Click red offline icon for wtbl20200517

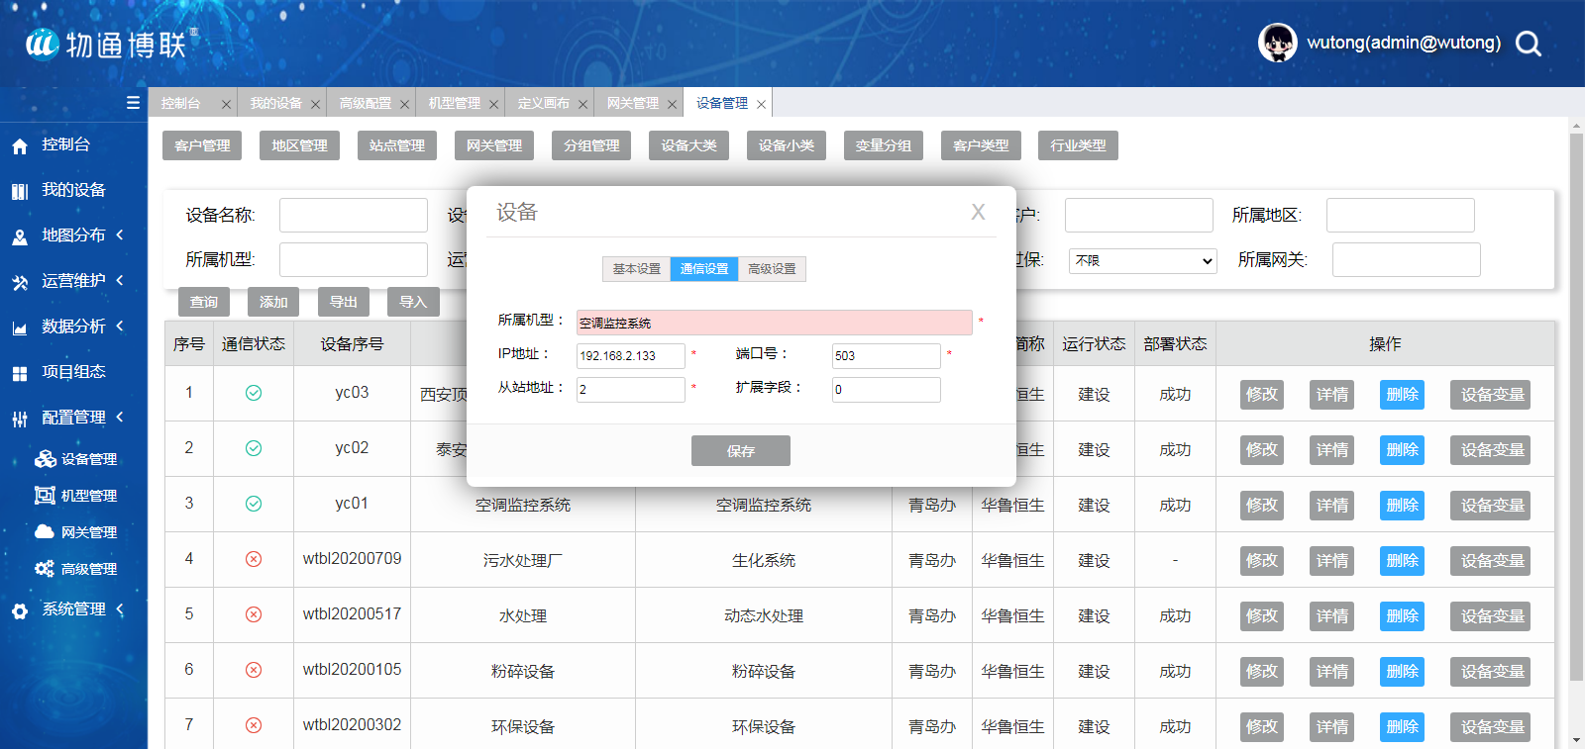pos(254,614)
